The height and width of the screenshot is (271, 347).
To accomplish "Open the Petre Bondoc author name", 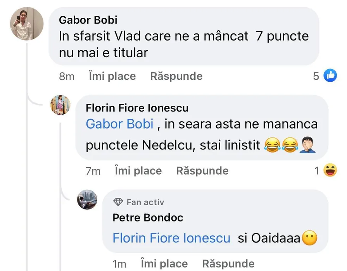I will click(148, 218).
